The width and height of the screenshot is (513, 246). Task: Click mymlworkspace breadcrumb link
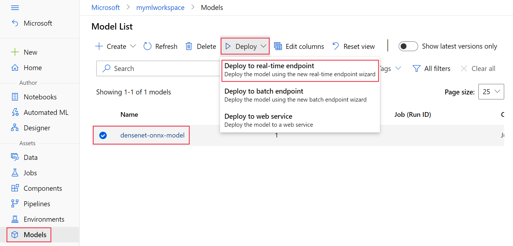(160, 8)
